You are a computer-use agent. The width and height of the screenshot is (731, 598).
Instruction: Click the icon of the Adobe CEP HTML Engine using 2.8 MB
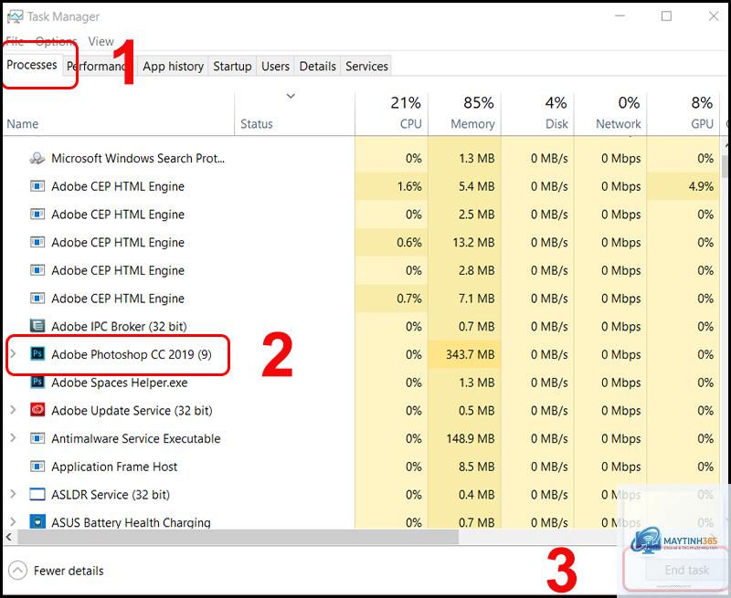click(x=37, y=270)
